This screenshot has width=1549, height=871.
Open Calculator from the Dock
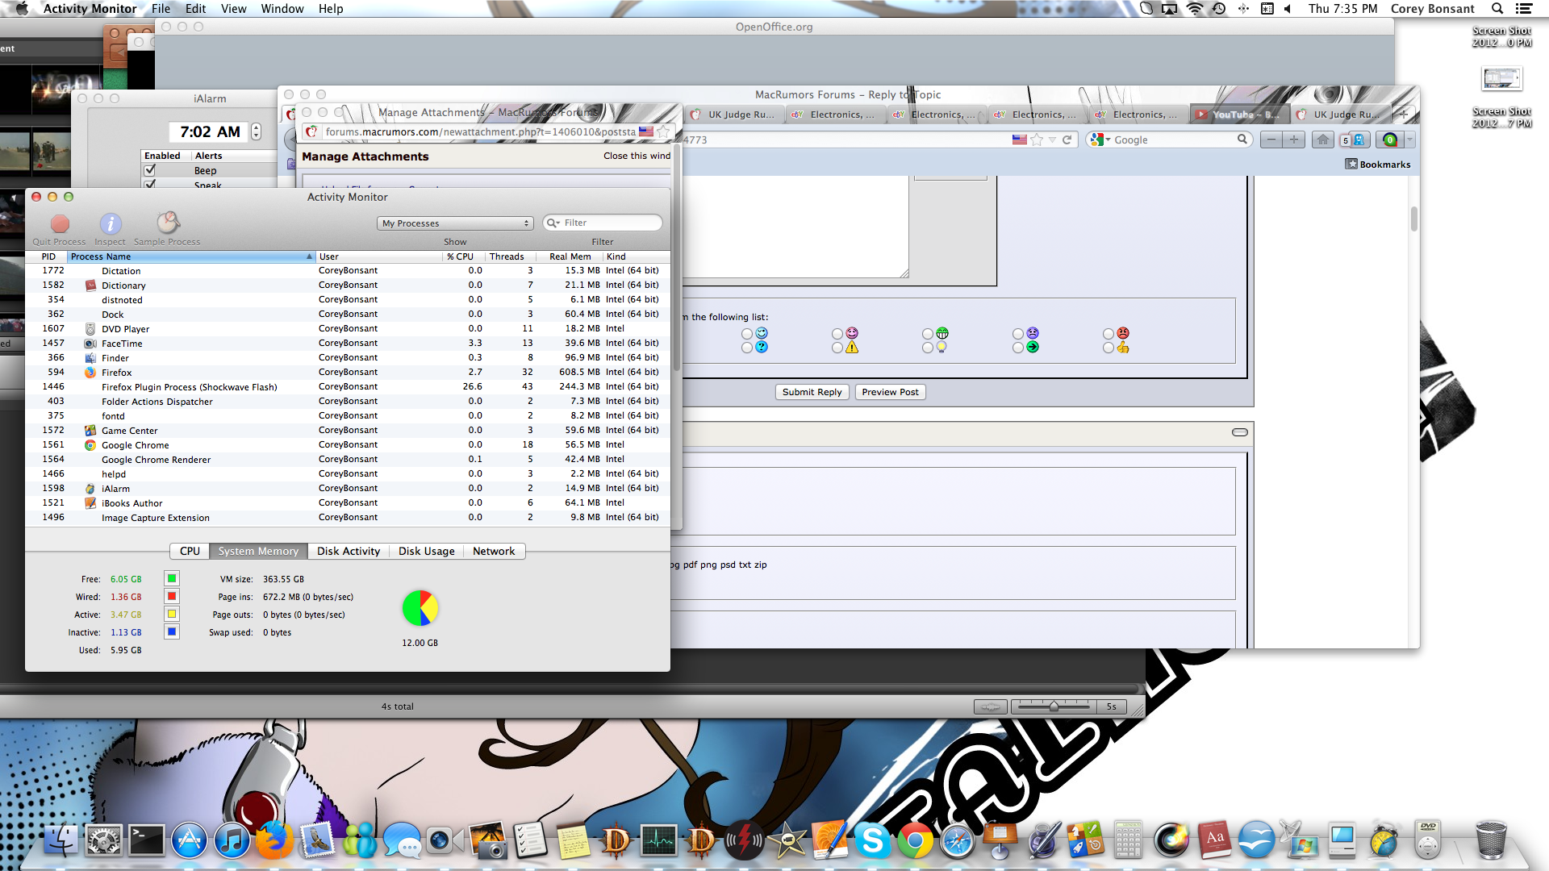[x=1128, y=840]
